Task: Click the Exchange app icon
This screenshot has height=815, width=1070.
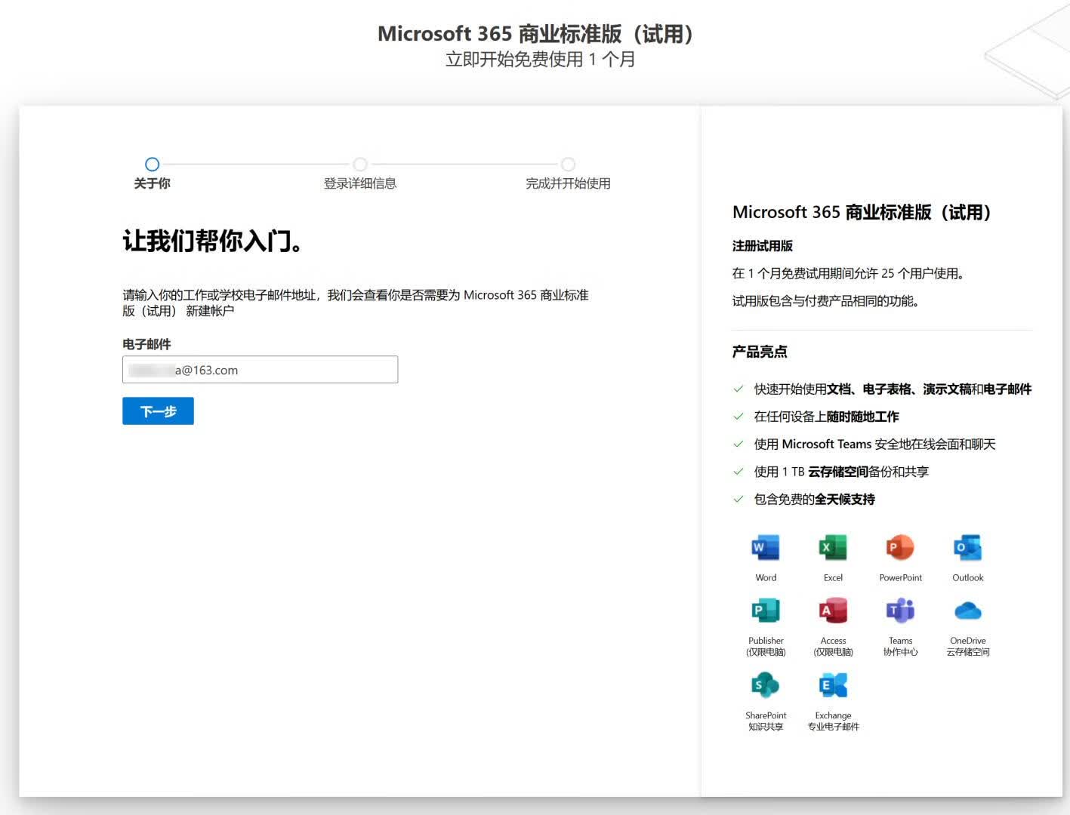Action: [x=833, y=685]
